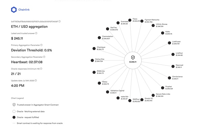Viewport: 203px width, 127px height.
Task: Click info icon next to Secondary Aggregation Parameter
Action: [44, 57]
